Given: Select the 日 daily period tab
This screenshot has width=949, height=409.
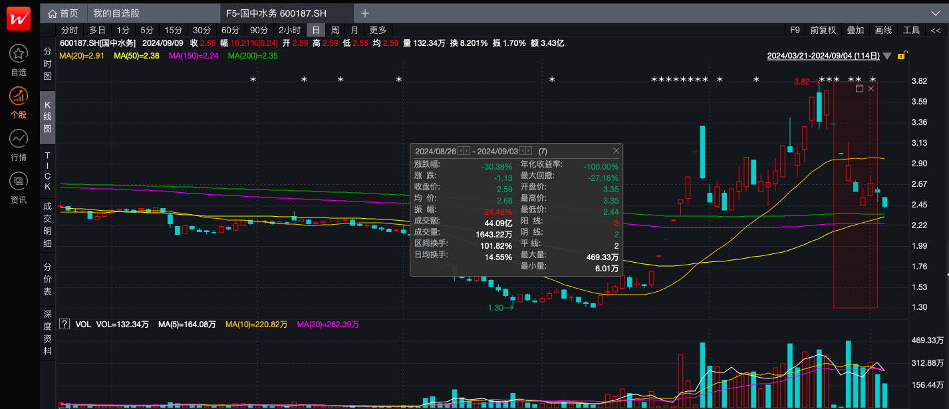Looking at the screenshot, I should [316, 30].
